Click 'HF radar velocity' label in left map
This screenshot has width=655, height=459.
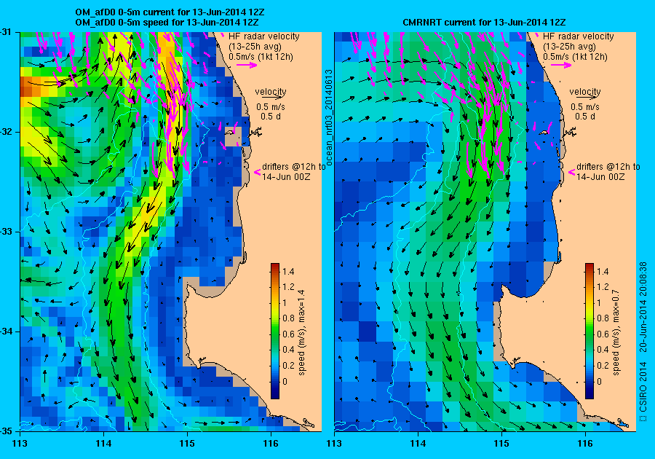264,36
